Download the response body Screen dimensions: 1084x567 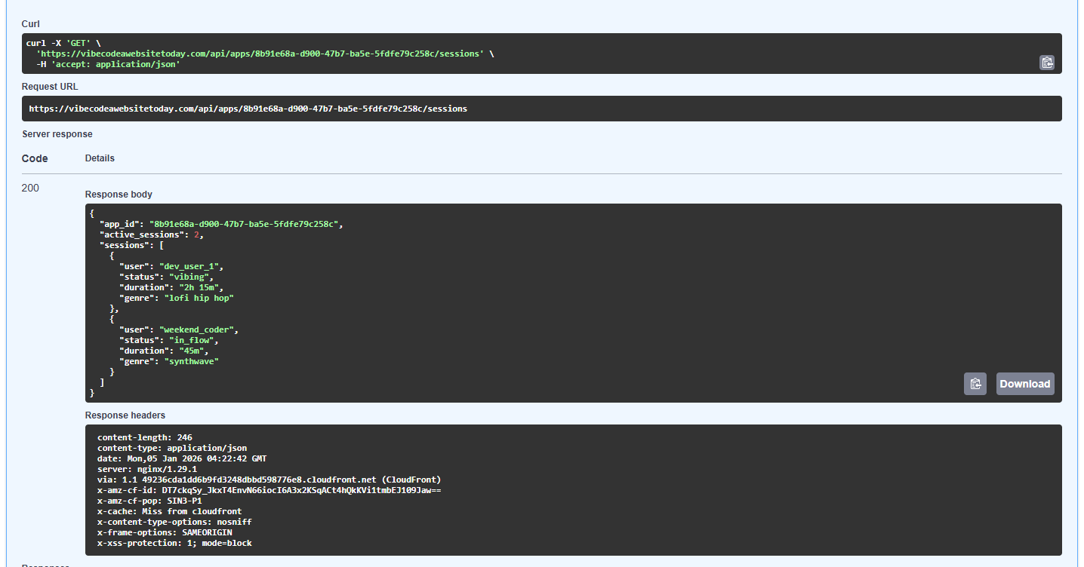pyautogui.click(x=1024, y=384)
